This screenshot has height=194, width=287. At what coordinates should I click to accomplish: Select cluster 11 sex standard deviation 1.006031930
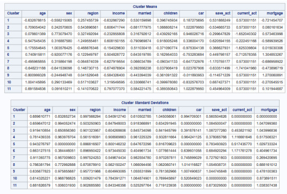[65, 185]
